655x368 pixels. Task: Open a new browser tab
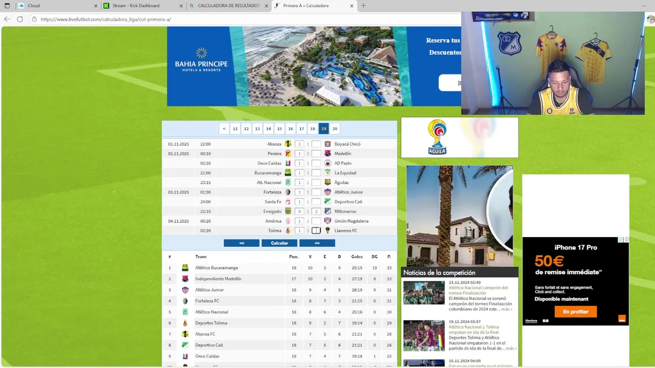(363, 6)
